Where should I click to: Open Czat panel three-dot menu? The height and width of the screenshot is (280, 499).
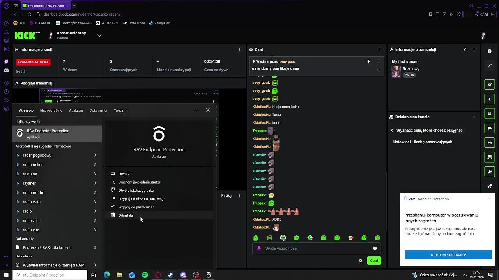[x=380, y=50]
